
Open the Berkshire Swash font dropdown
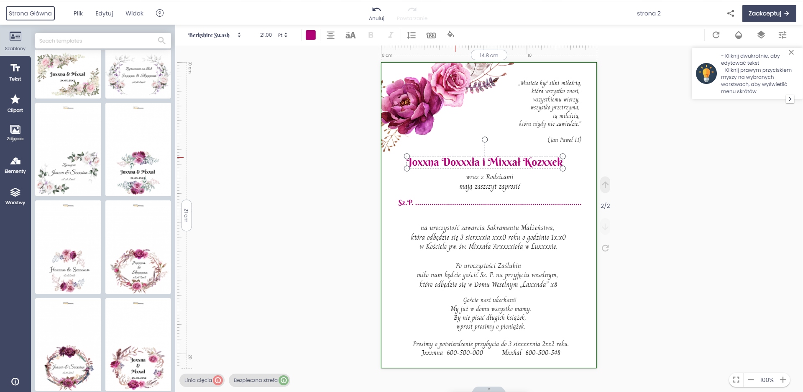214,35
